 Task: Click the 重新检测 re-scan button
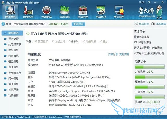tap(78, 24)
